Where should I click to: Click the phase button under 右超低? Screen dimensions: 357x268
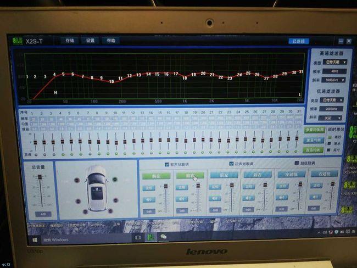click(x=316, y=185)
